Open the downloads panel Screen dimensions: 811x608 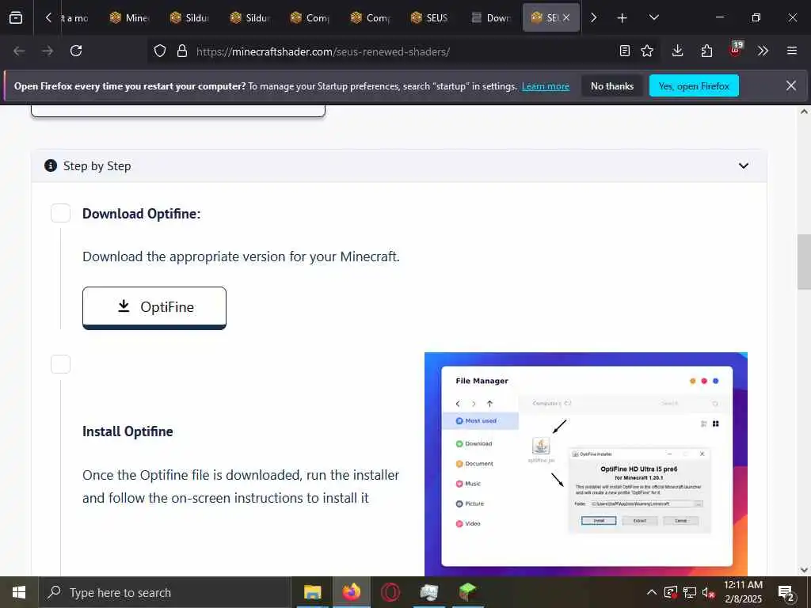678,51
